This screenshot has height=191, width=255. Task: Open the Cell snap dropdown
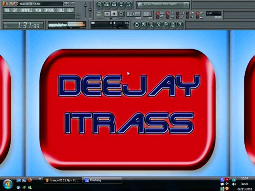point(214,14)
